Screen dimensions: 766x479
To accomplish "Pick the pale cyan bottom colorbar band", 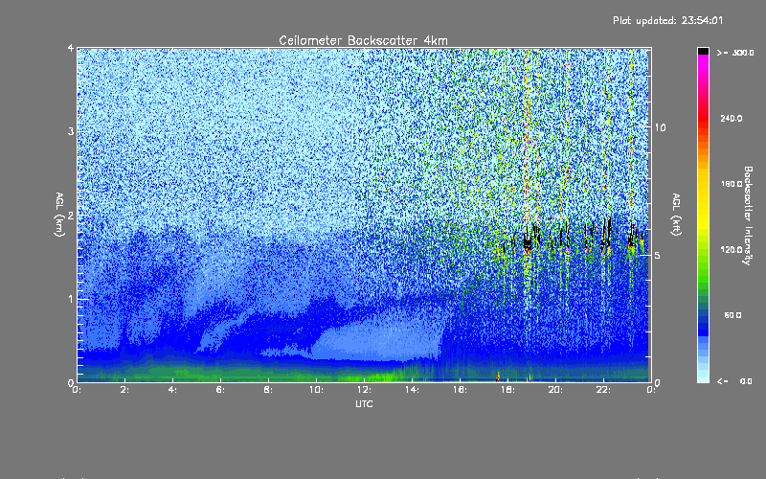I will click(x=703, y=377).
